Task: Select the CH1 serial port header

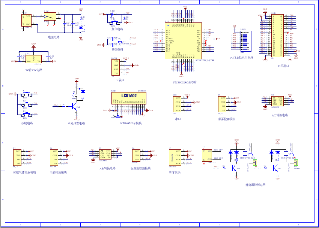Action: coord(177,104)
